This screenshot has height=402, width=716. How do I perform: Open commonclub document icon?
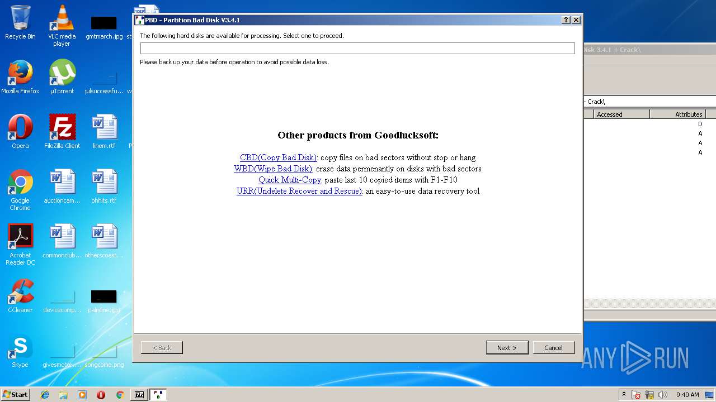(x=62, y=241)
